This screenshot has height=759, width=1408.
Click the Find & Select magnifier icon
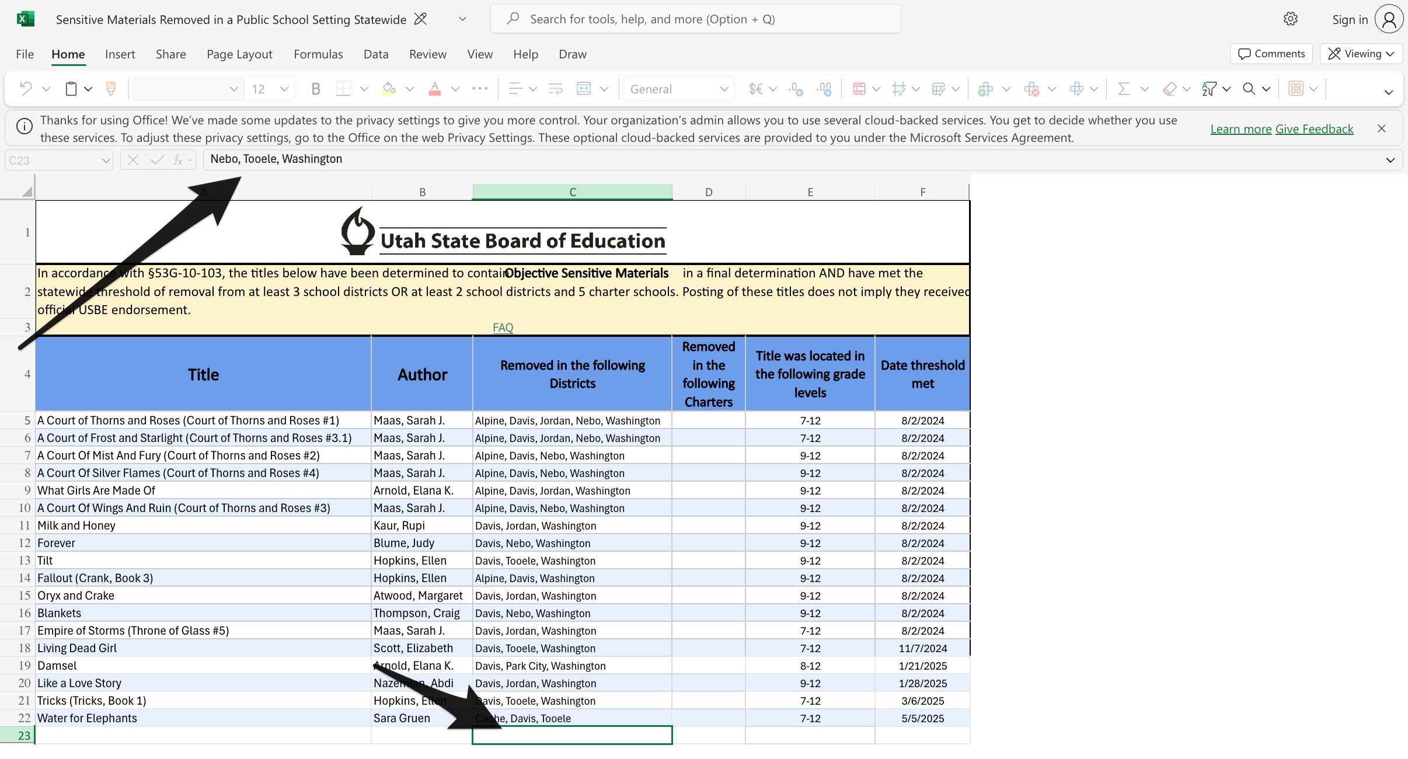tap(1249, 89)
